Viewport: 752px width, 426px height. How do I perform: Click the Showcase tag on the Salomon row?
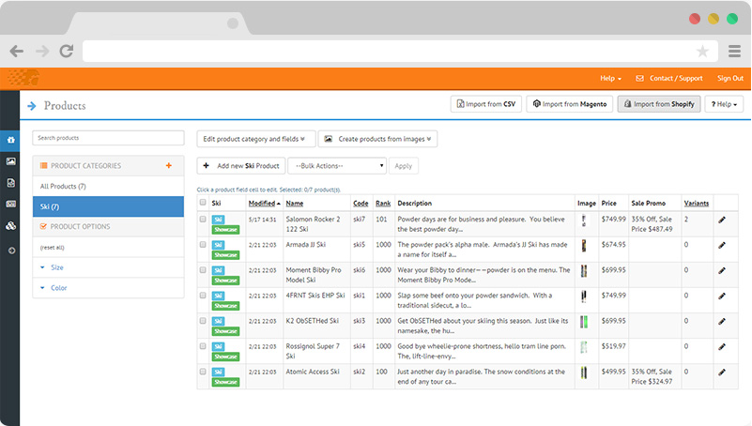[x=225, y=230]
